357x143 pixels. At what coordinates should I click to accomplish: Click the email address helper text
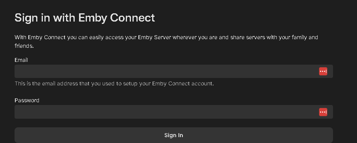tap(114, 83)
